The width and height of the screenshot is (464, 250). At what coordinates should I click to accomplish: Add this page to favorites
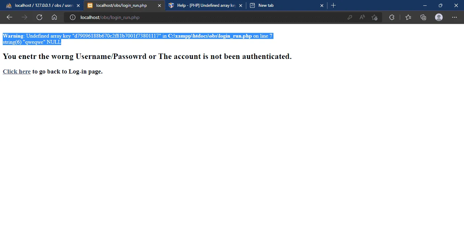tap(374, 17)
